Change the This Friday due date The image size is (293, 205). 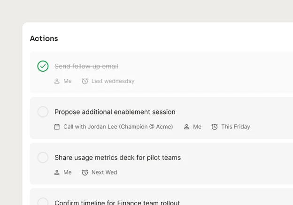236,127
